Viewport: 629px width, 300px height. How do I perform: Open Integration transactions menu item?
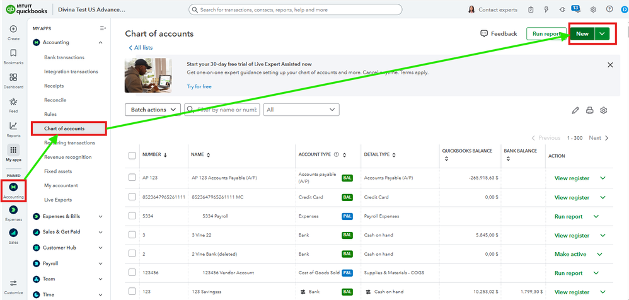tap(71, 71)
